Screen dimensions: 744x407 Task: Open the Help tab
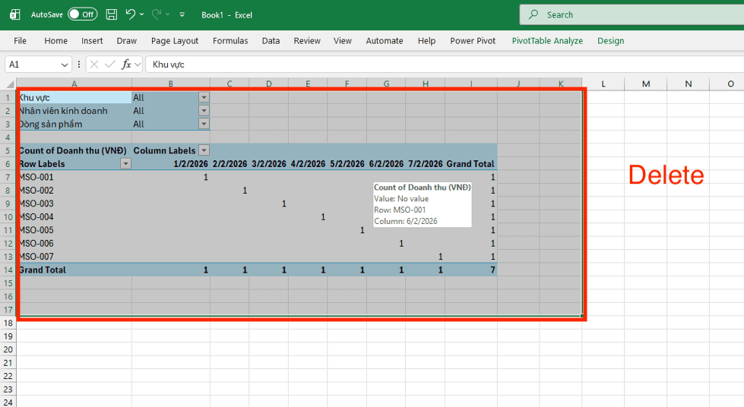pos(426,41)
